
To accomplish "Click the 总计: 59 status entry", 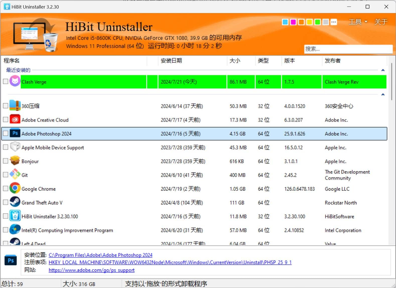I will 12,284.
